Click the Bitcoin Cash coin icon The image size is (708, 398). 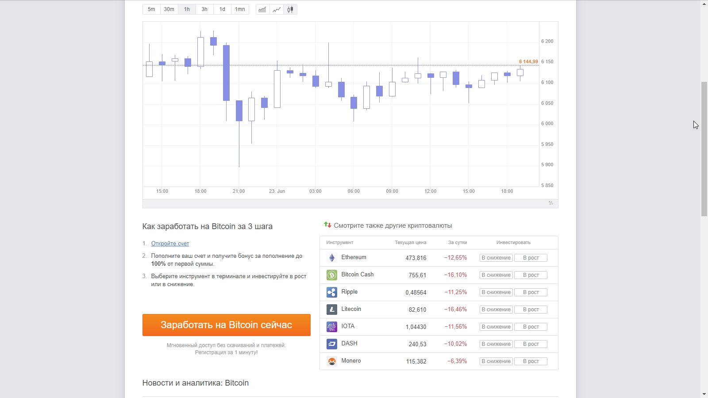(332, 275)
